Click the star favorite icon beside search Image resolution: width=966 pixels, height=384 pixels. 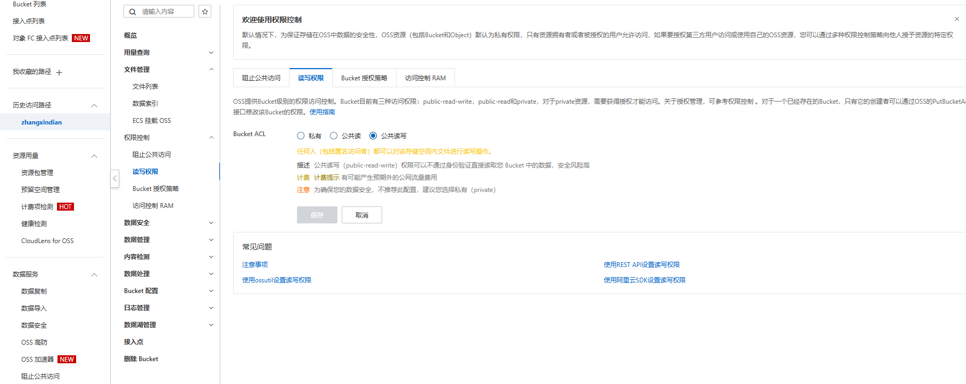click(x=205, y=12)
